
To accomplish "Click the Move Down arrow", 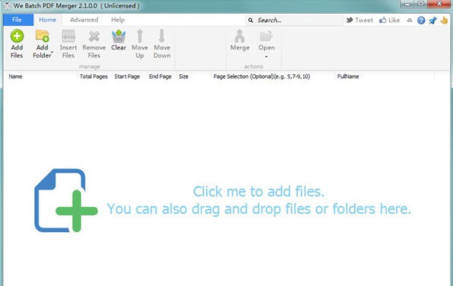I will coord(162,36).
